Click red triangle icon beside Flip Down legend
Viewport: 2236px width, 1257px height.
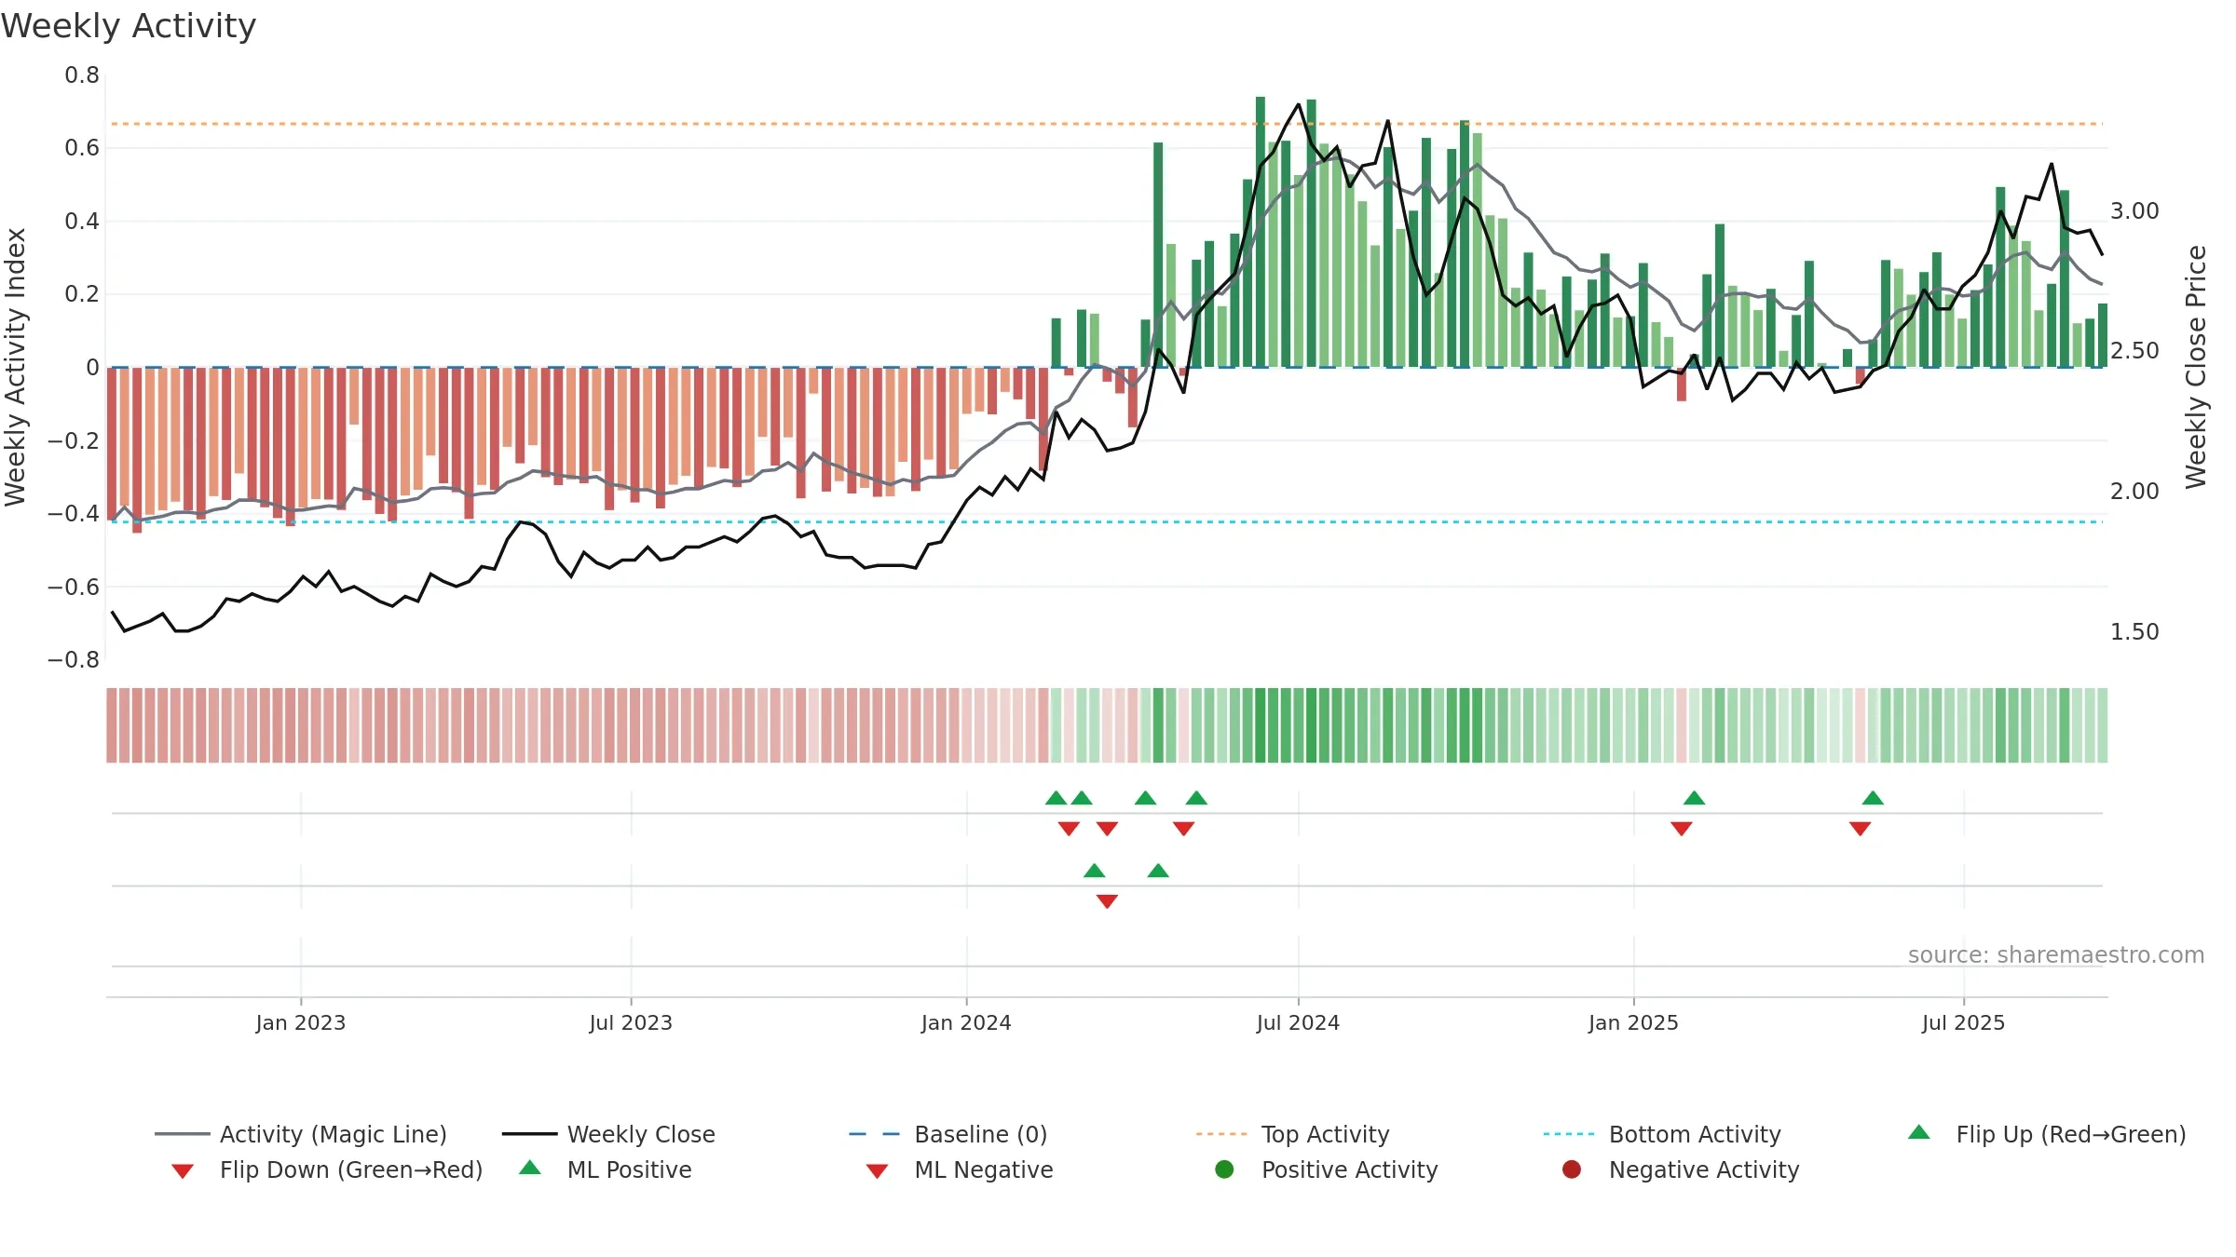tap(183, 1171)
